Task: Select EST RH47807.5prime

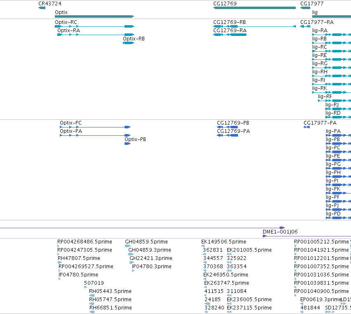Action: pos(60,262)
